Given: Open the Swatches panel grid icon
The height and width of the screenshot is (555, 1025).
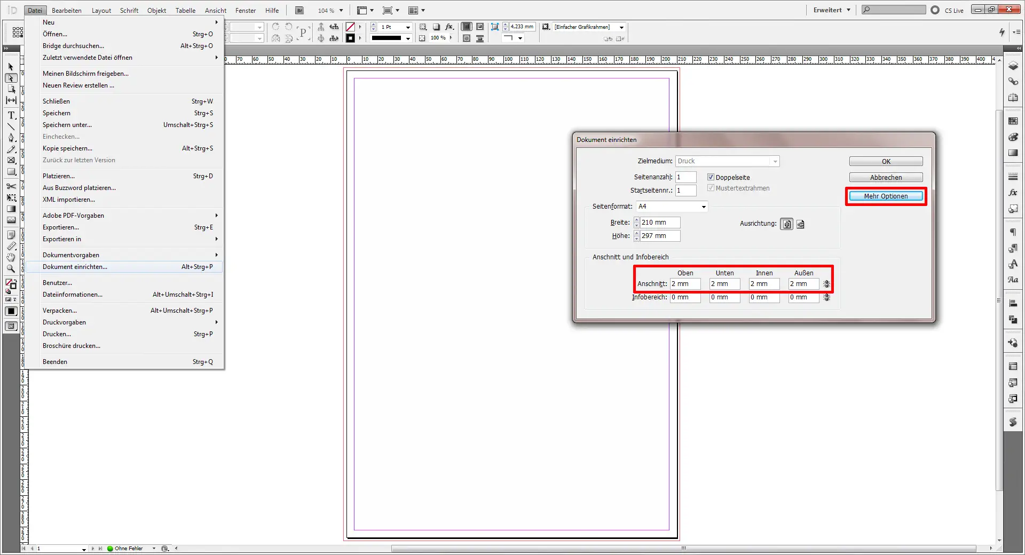Looking at the screenshot, I should click(1013, 121).
